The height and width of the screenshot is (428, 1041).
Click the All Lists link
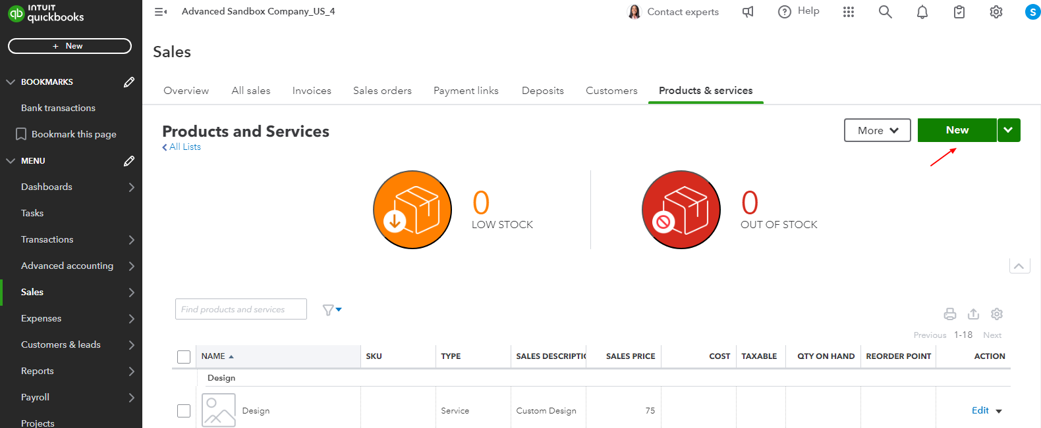(184, 147)
